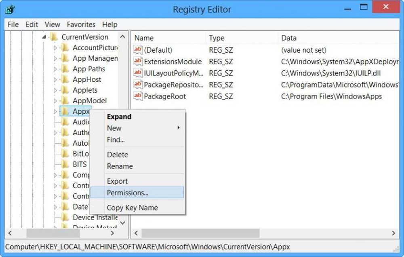This screenshot has width=404, height=257.
Task: Click the AccountPicture folder icon
Action: [65, 47]
